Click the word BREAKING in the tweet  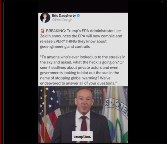(56, 31)
